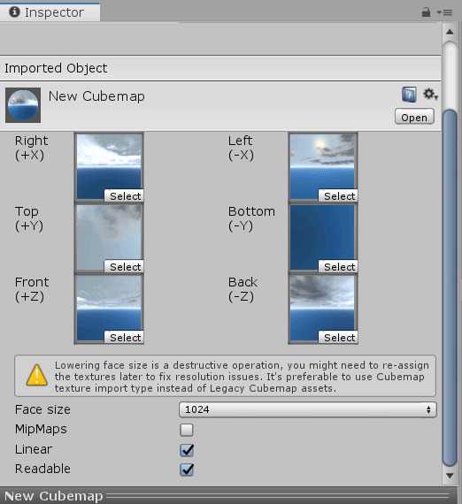Select a texture for Back (-Z) face
The width and height of the screenshot is (462, 504).
tap(338, 337)
